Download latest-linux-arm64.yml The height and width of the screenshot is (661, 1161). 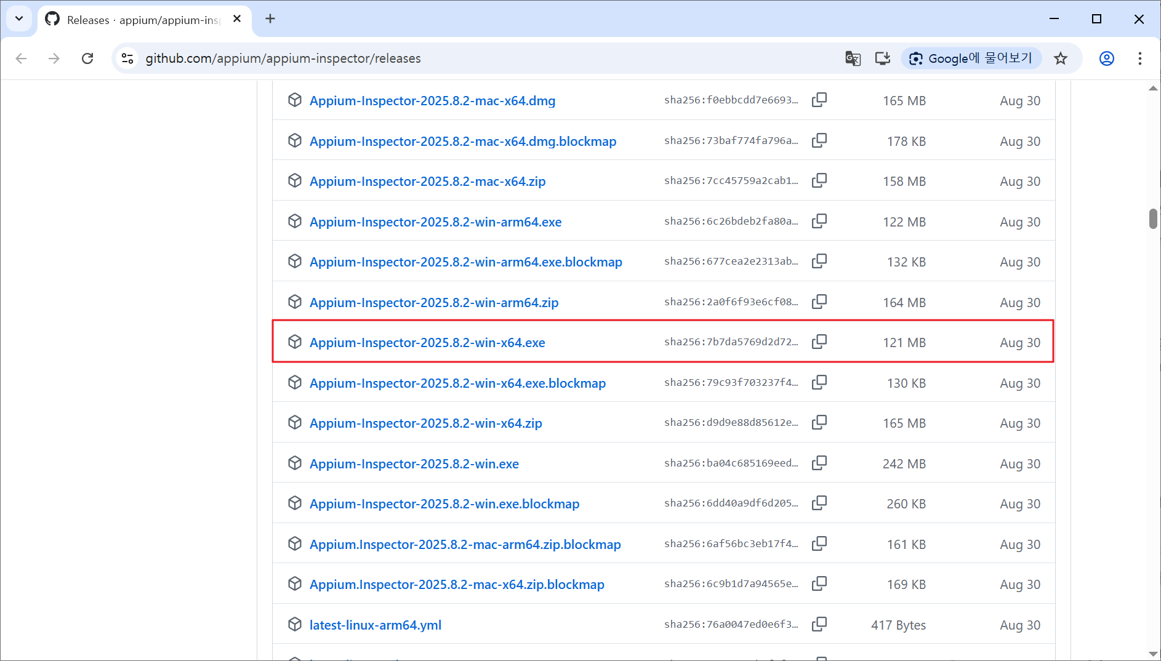pyautogui.click(x=376, y=625)
